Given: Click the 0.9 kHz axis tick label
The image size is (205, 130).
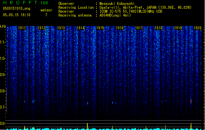Looking at the screenshot, I should coord(2,75).
